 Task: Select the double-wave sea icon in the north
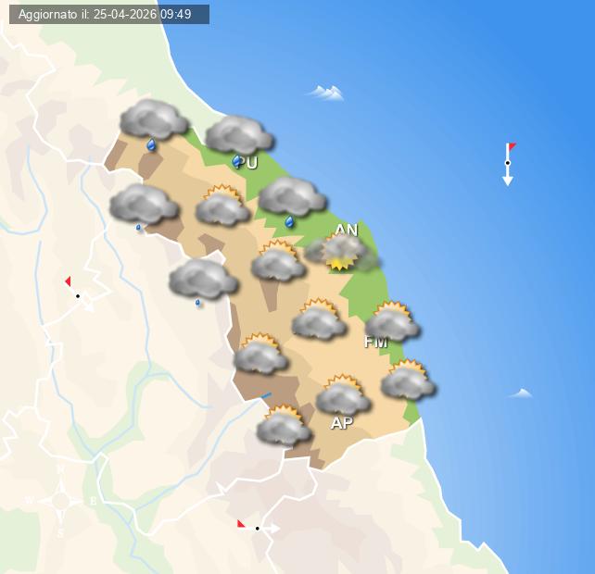(326, 93)
